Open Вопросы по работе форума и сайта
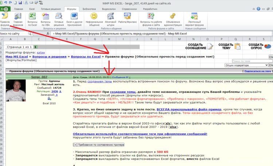 pos(151,20)
